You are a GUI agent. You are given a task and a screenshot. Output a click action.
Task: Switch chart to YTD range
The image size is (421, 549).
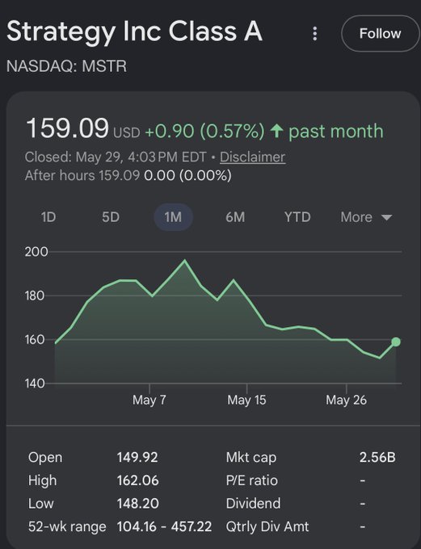pyautogui.click(x=297, y=217)
